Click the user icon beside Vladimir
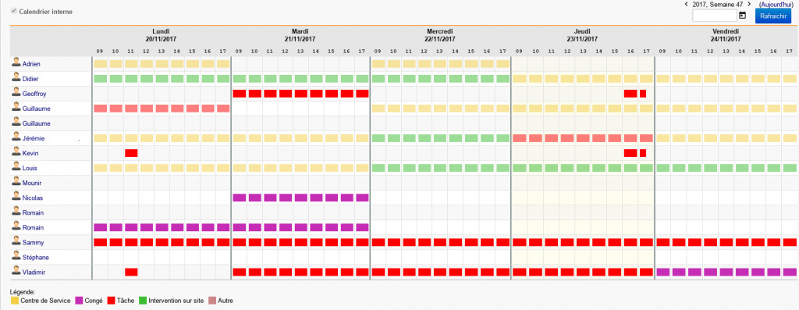 (x=16, y=272)
